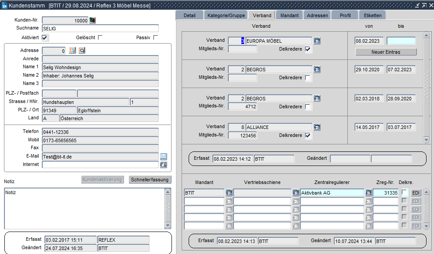Click the list icon beside Aktivbank AG
This screenshot has width=434, height=254.
[368, 193]
